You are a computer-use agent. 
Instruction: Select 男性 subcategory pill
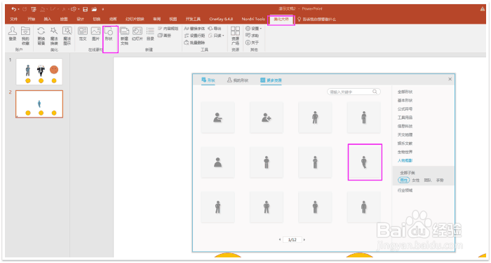coord(403,180)
